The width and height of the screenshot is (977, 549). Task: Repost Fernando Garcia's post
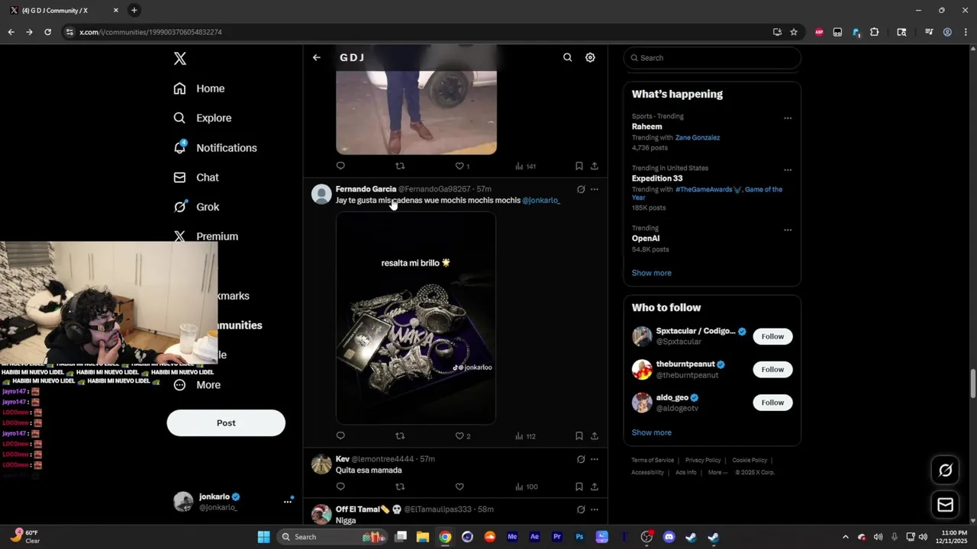click(x=400, y=436)
